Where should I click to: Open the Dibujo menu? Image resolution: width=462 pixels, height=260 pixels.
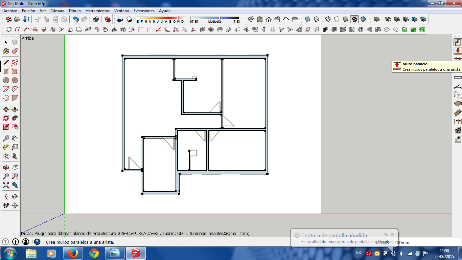point(75,11)
